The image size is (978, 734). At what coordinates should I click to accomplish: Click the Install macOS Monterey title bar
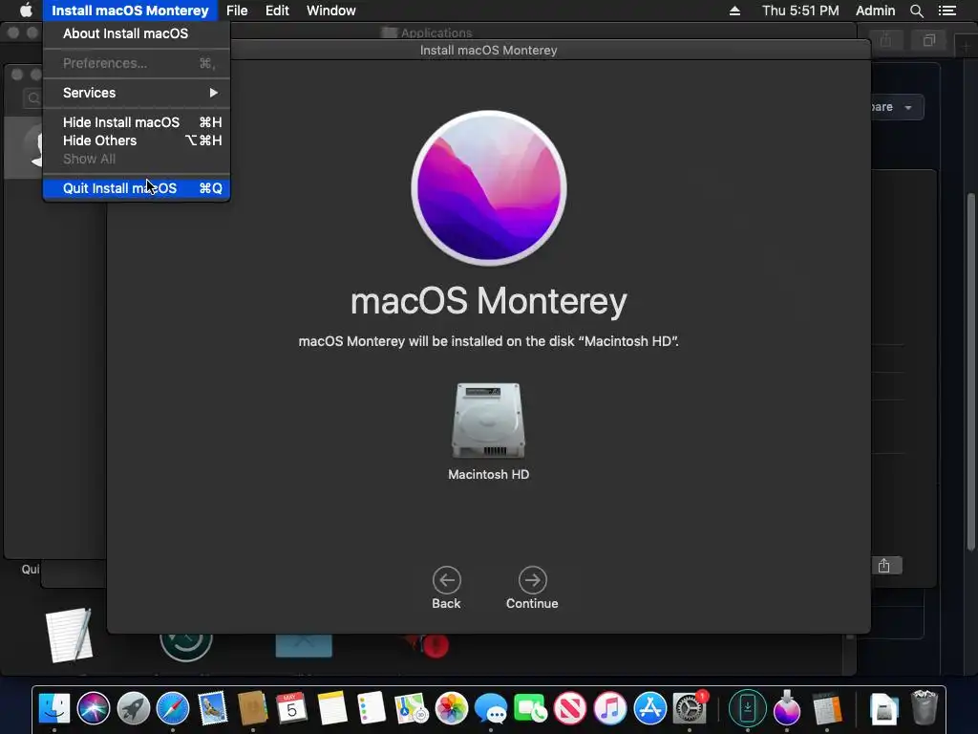point(488,50)
